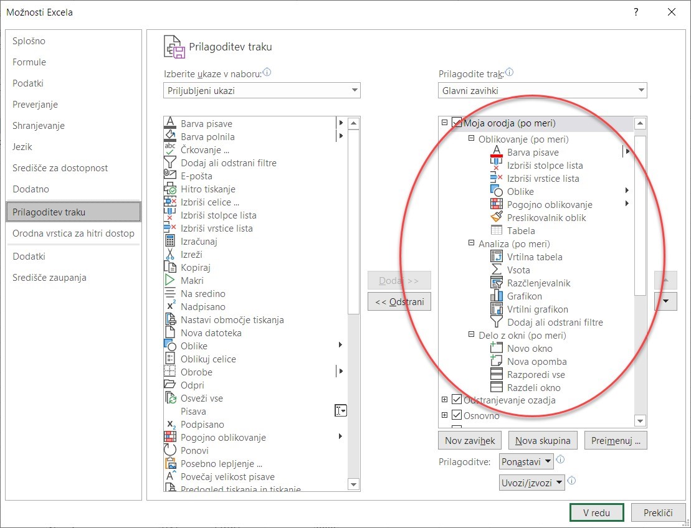Confirm with the V redu button
This screenshot has width=691, height=528.
pos(597,512)
